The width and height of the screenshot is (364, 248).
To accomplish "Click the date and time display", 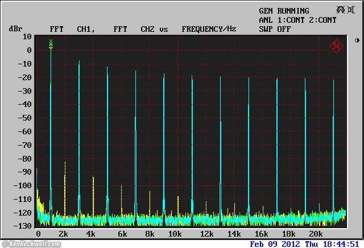I will coord(304,243).
